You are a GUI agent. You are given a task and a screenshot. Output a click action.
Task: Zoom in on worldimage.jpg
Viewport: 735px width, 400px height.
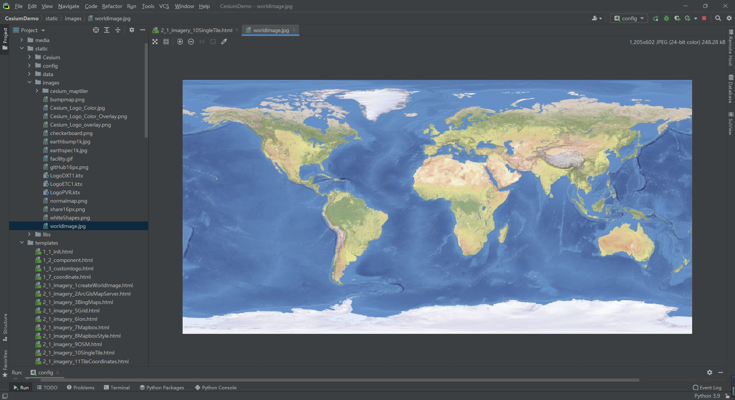coord(180,42)
